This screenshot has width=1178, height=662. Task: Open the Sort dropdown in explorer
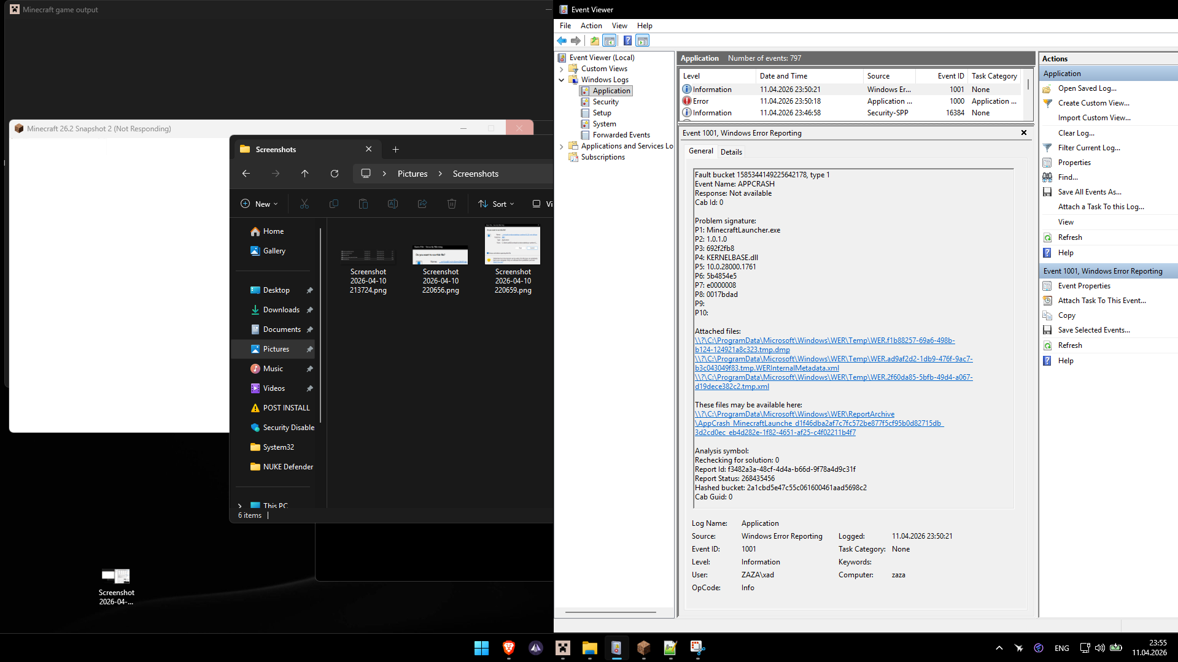click(497, 204)
